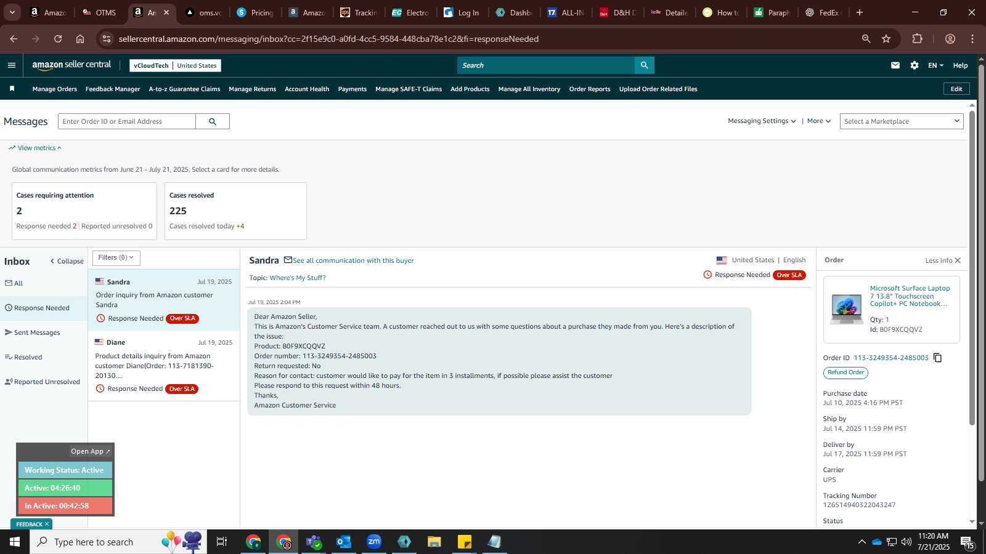Image resolution: width=986 pixels, height=554 pixels.
Task: Open the Microsoft Surface Laptop product link
Action: click(x=910, y=296)
